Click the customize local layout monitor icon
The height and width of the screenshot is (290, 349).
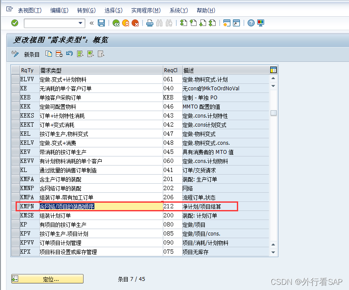(260, 23)
